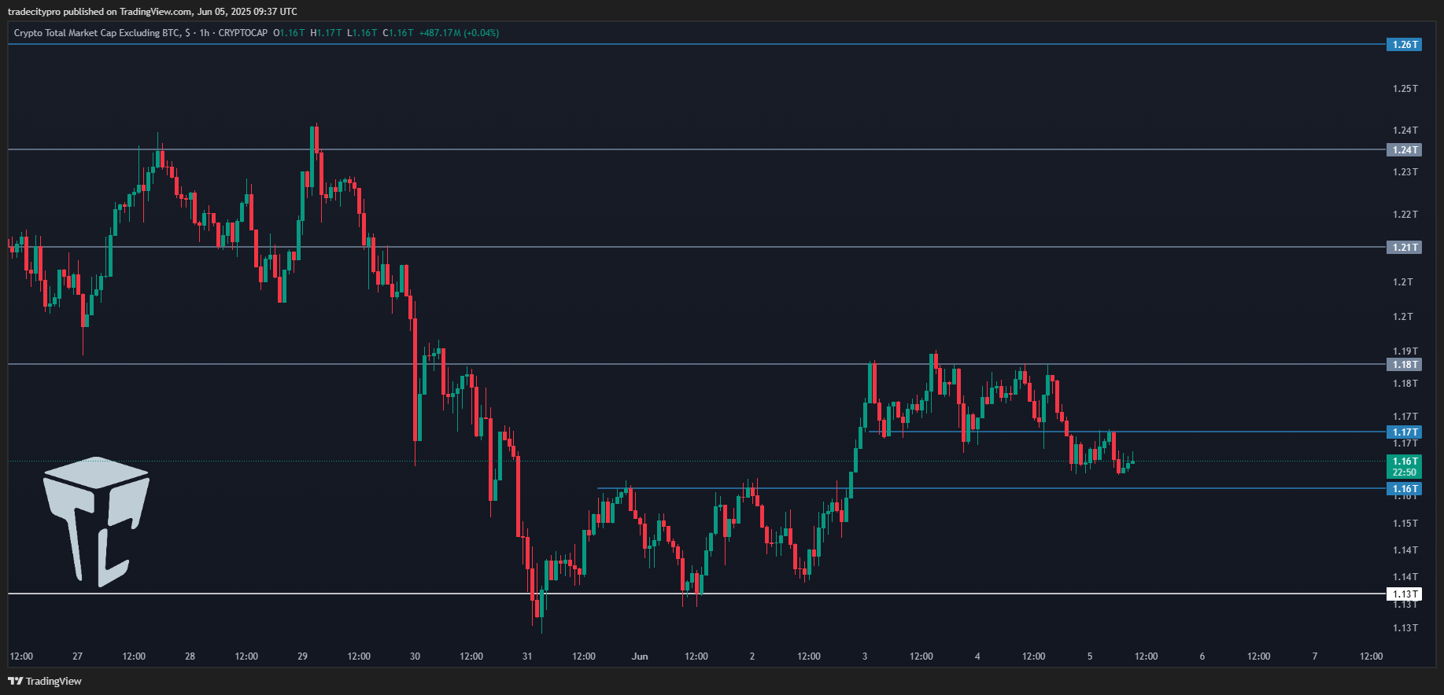The width and height of the screenshot is (1444, 695).
Task: Click the Jun month label on the time axis
Action: click(x=640, y=656)
